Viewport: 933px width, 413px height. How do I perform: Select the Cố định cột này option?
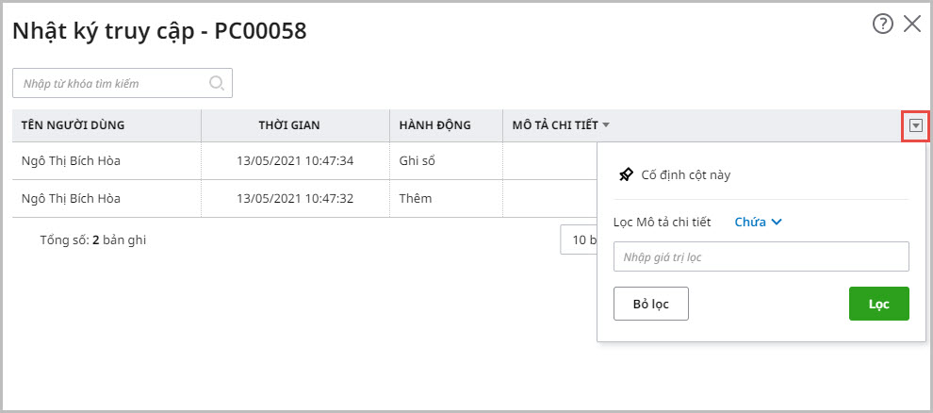pos(685,174)
